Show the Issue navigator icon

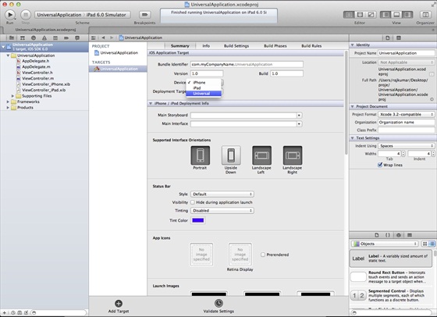tap(44, 38)
